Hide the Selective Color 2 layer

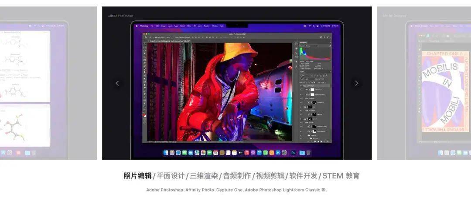tap(300, 126)
